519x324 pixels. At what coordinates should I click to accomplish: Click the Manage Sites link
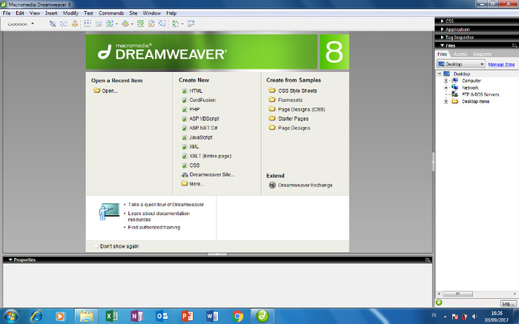tap(501, 65)
